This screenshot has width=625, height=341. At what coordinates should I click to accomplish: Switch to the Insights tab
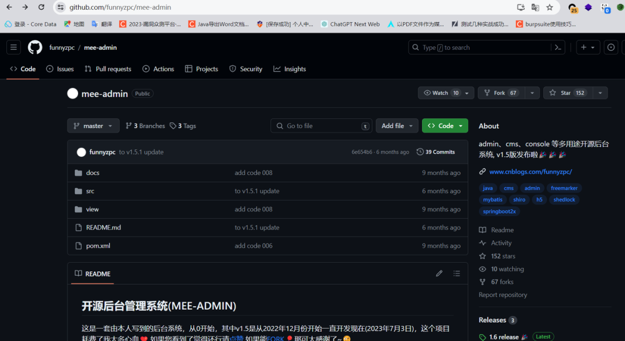(290, 69)
